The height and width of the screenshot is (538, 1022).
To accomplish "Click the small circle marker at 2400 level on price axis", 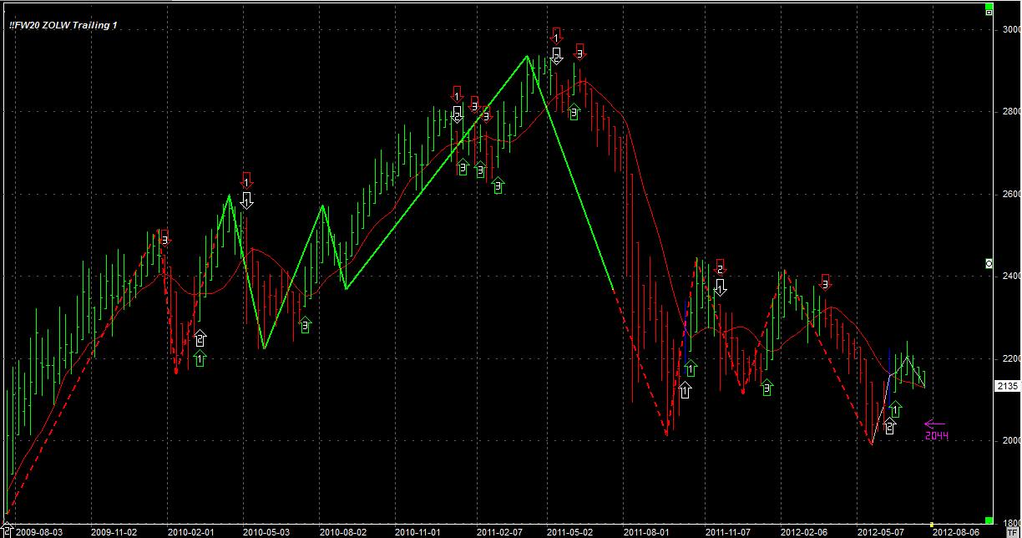I will pyautogui.click(x=989, y=263).
